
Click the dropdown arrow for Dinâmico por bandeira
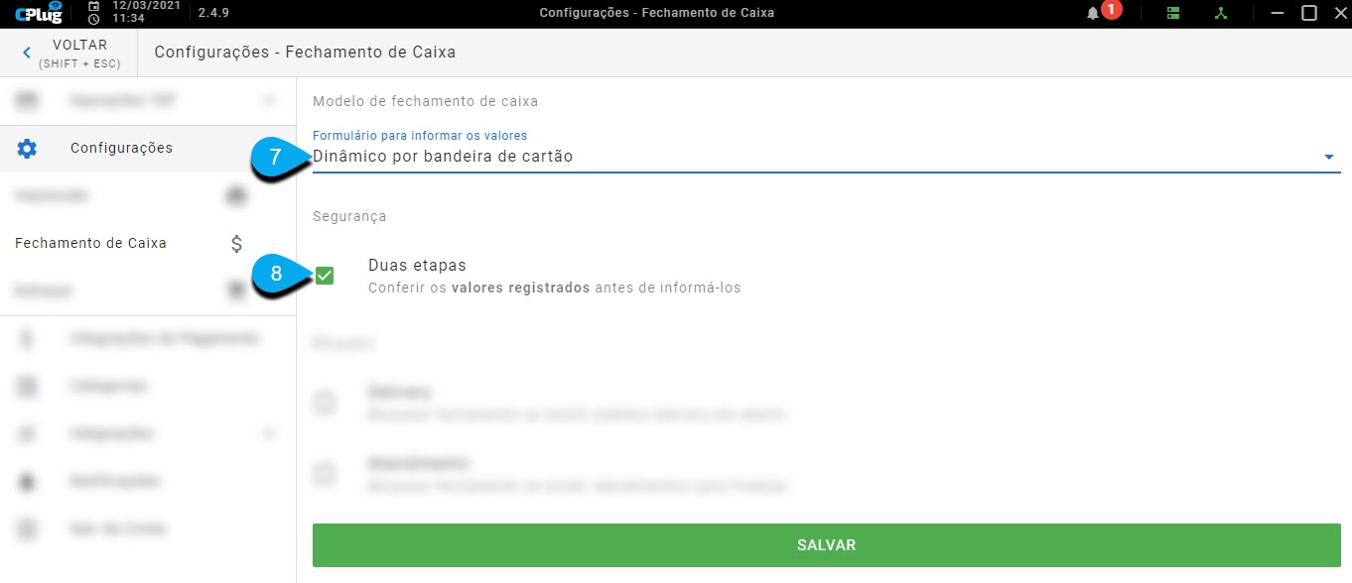pyautogui.click(x=1329, y=157)
